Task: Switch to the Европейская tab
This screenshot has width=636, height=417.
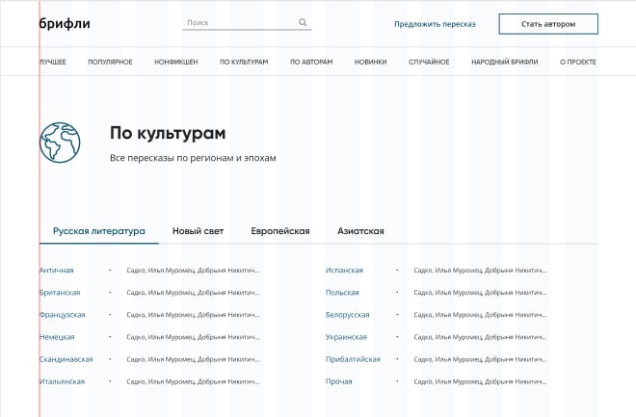Action: (280, 231)
